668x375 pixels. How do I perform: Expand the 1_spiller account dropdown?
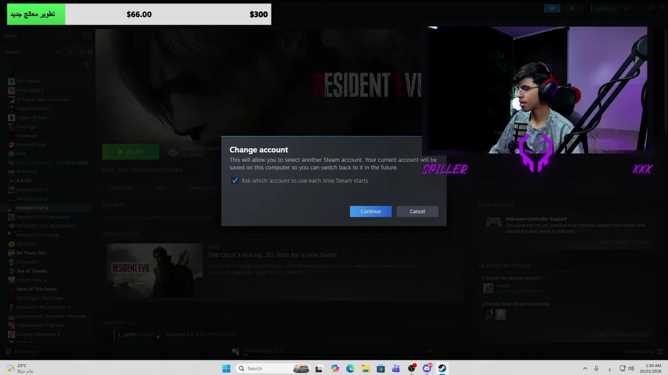(604, 8)
